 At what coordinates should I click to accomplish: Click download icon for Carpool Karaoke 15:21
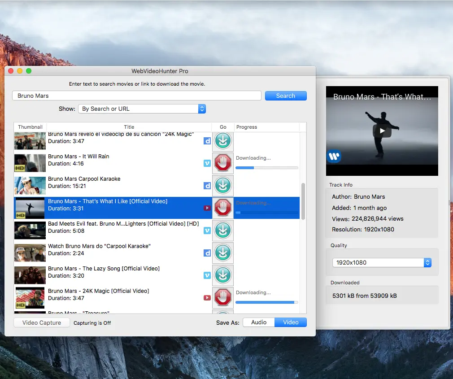pyautogui.click(x=223, y=185)
